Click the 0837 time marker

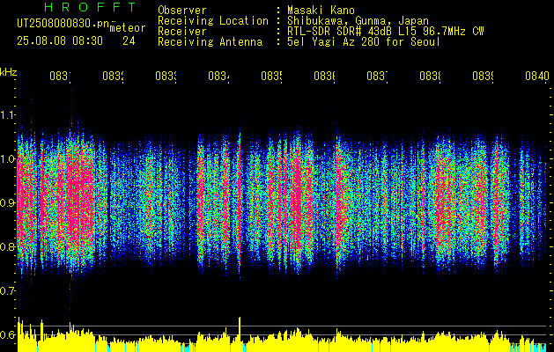click(377, 76)
